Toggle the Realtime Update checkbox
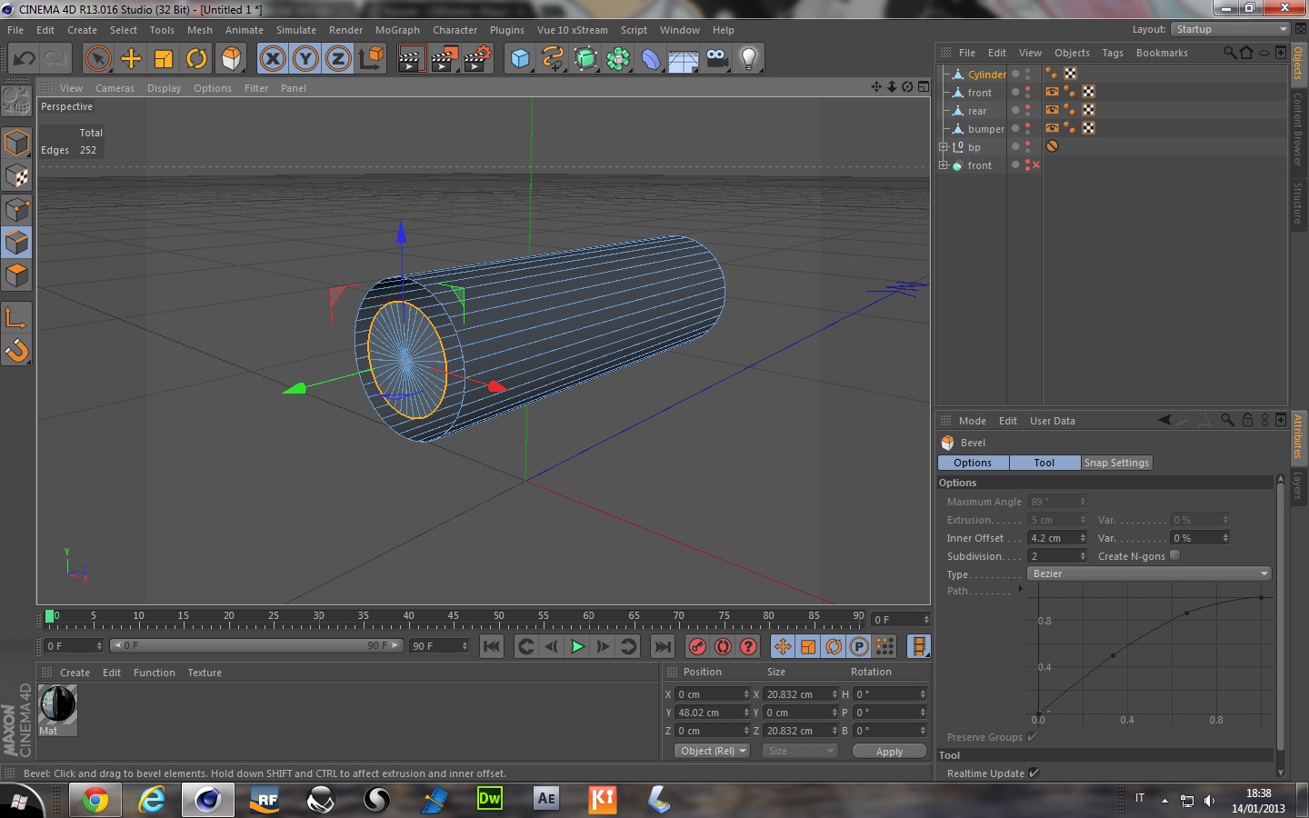This screenshot has width=1309, height=818. [1033, 773]
